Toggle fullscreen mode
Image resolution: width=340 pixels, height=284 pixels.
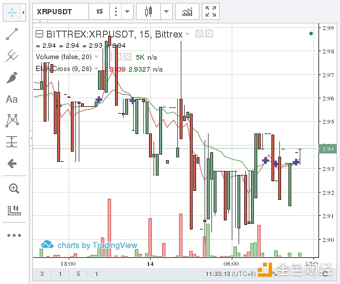(x=211, y=11)
